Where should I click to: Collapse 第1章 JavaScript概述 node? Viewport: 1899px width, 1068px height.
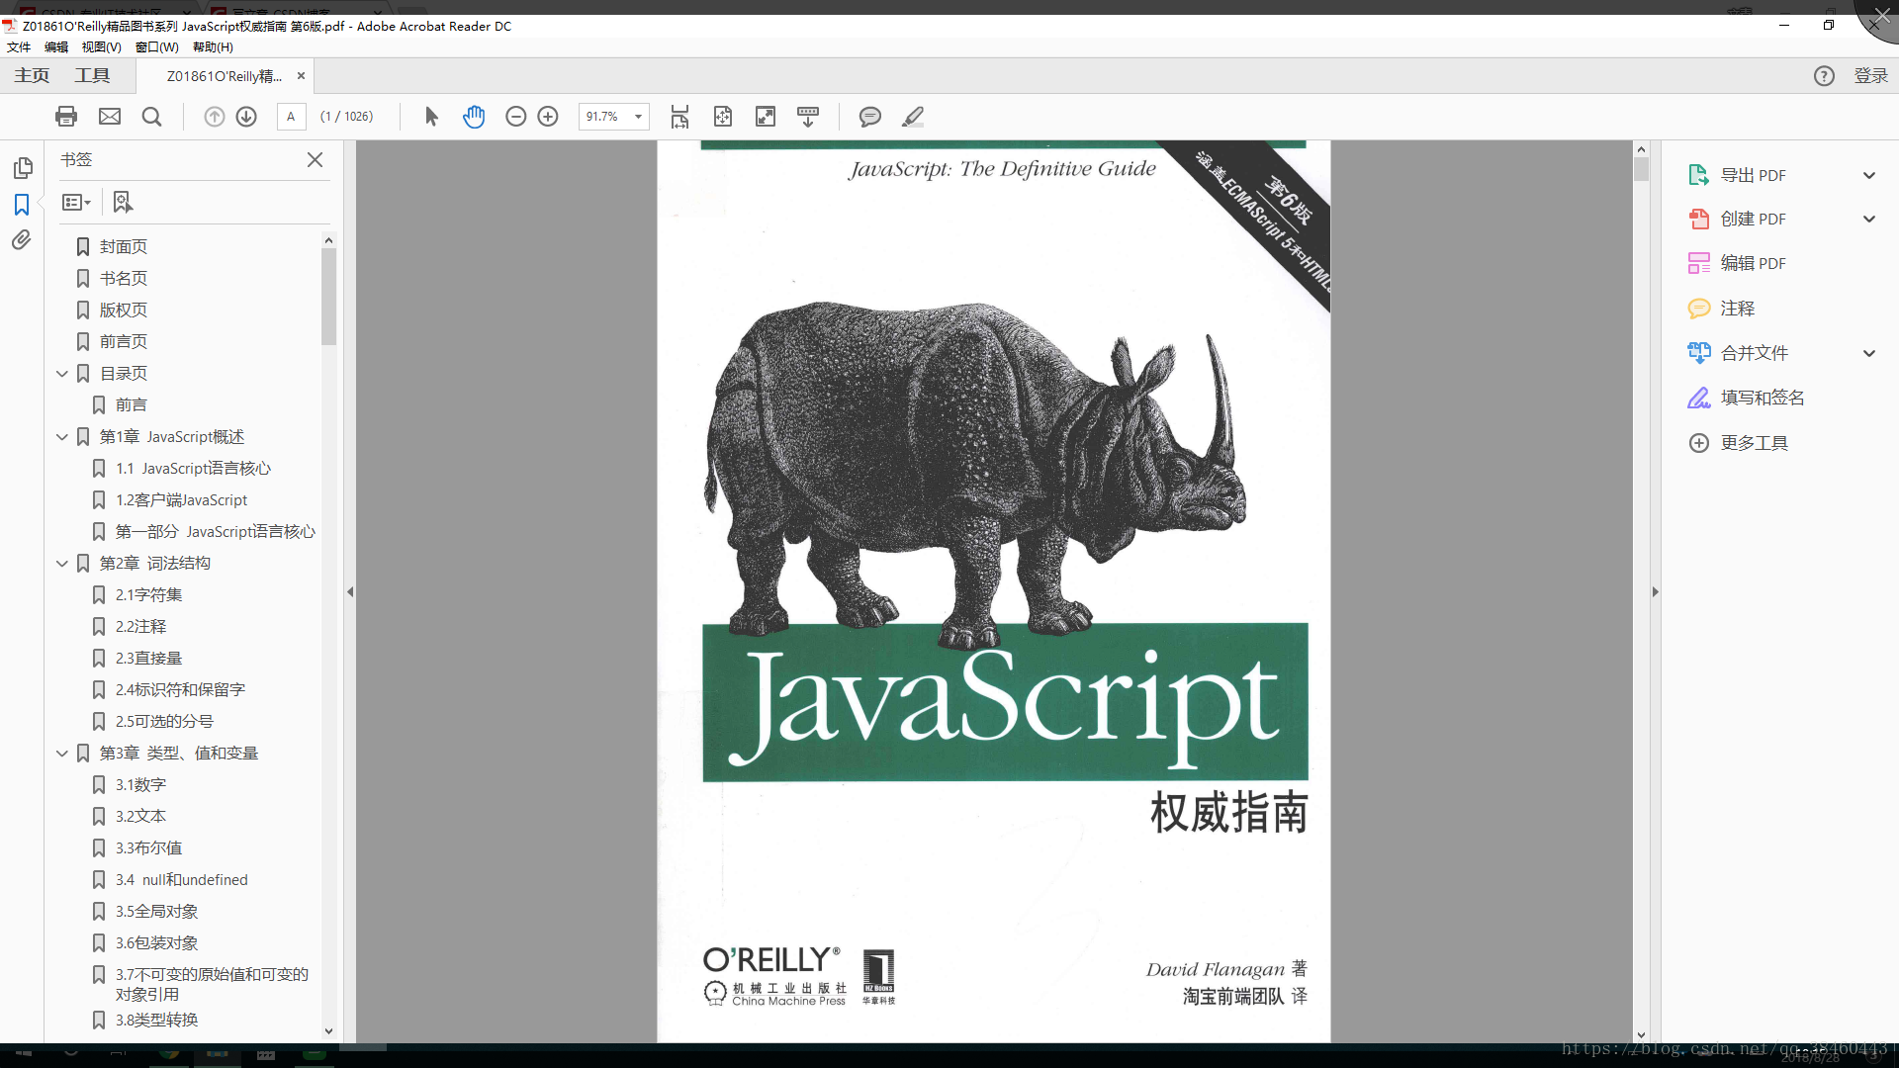click(x=62, y=436)
